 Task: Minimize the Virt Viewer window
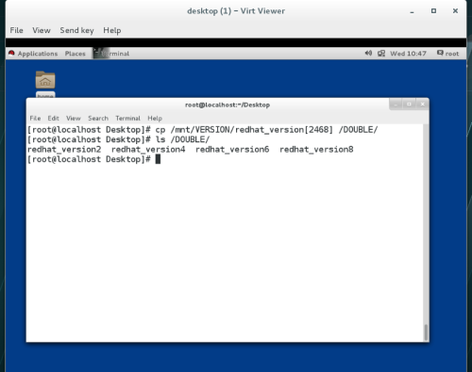click(x=412, y=11)
